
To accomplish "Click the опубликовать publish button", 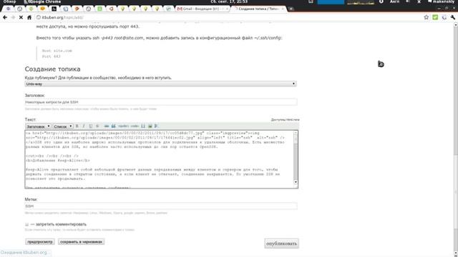I will [x=281, y=243].
